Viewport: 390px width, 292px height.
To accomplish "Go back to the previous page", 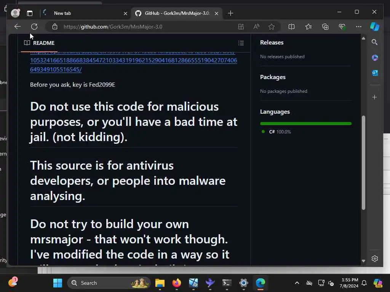I will click(18, 27).
